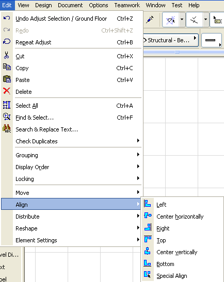Open the Window menu

tap(155, 5)
